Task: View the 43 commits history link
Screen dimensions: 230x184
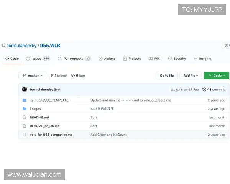Action: [216, 89]
